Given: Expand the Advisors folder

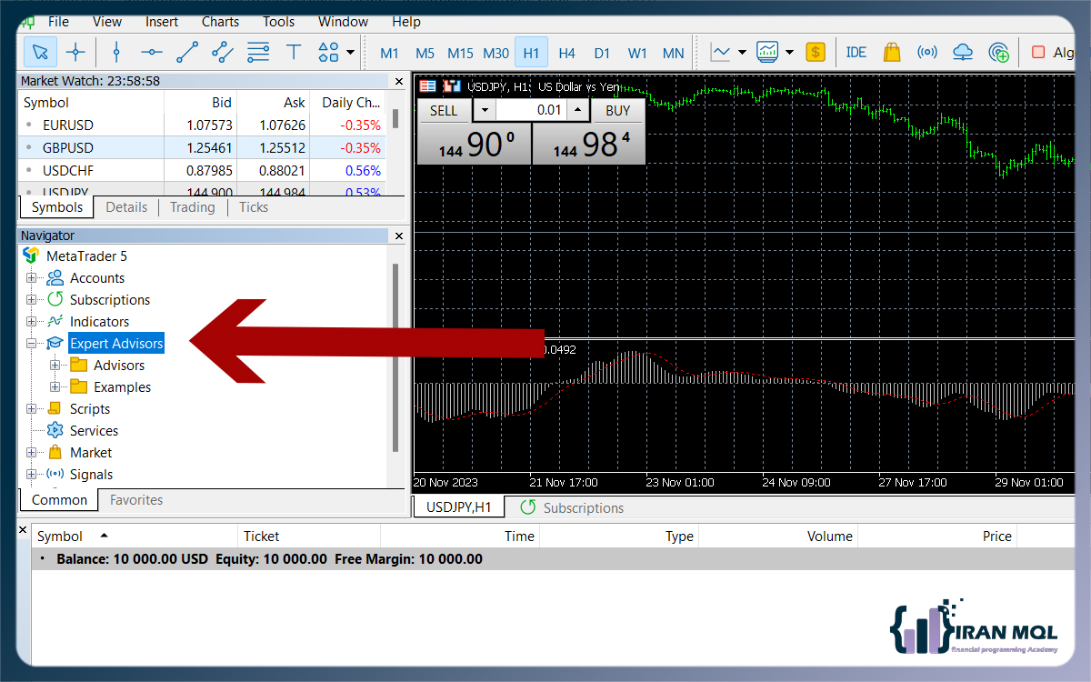Looking at the screenshot, I should tap(55, 366).
